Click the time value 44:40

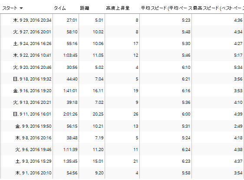point(72,79)
